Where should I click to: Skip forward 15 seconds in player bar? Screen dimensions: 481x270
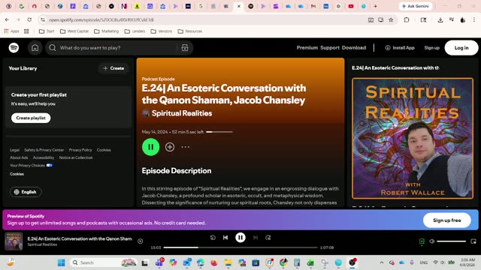click(x=268, y=238)
